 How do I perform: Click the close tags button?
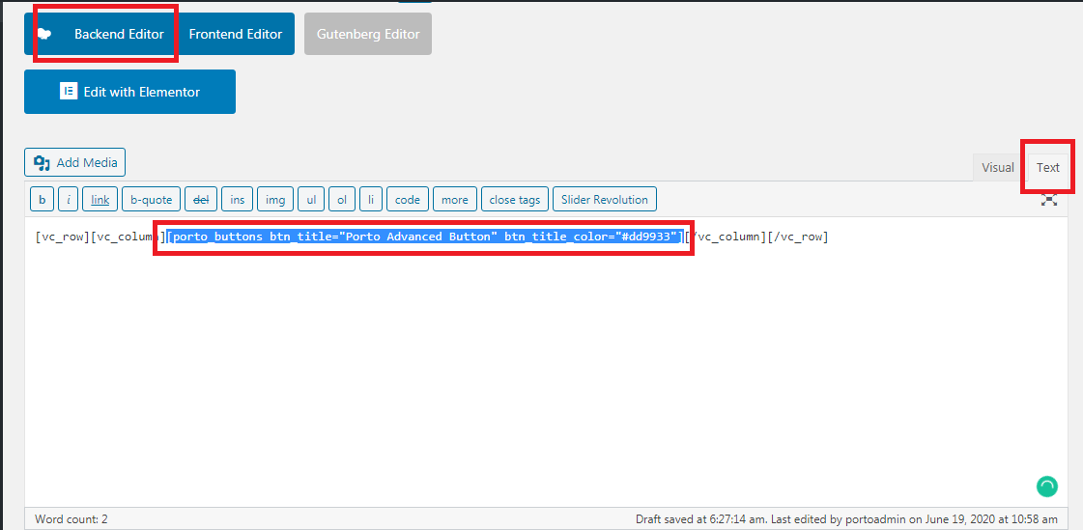tap(515, 200)
